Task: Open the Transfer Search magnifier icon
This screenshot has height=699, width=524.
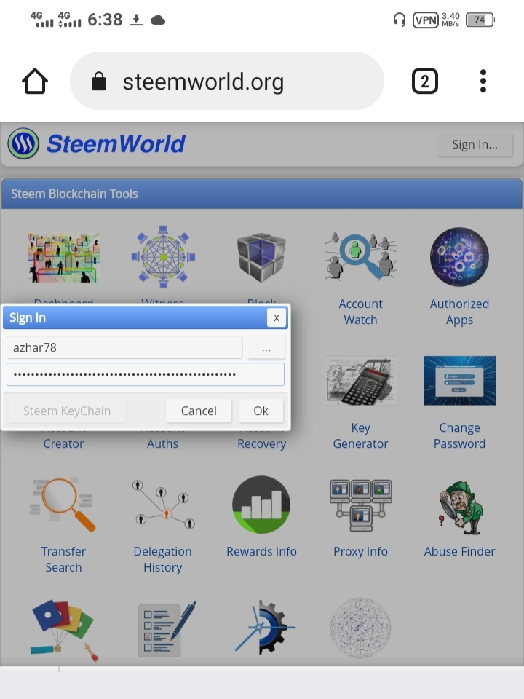Action: click(63, 505)
